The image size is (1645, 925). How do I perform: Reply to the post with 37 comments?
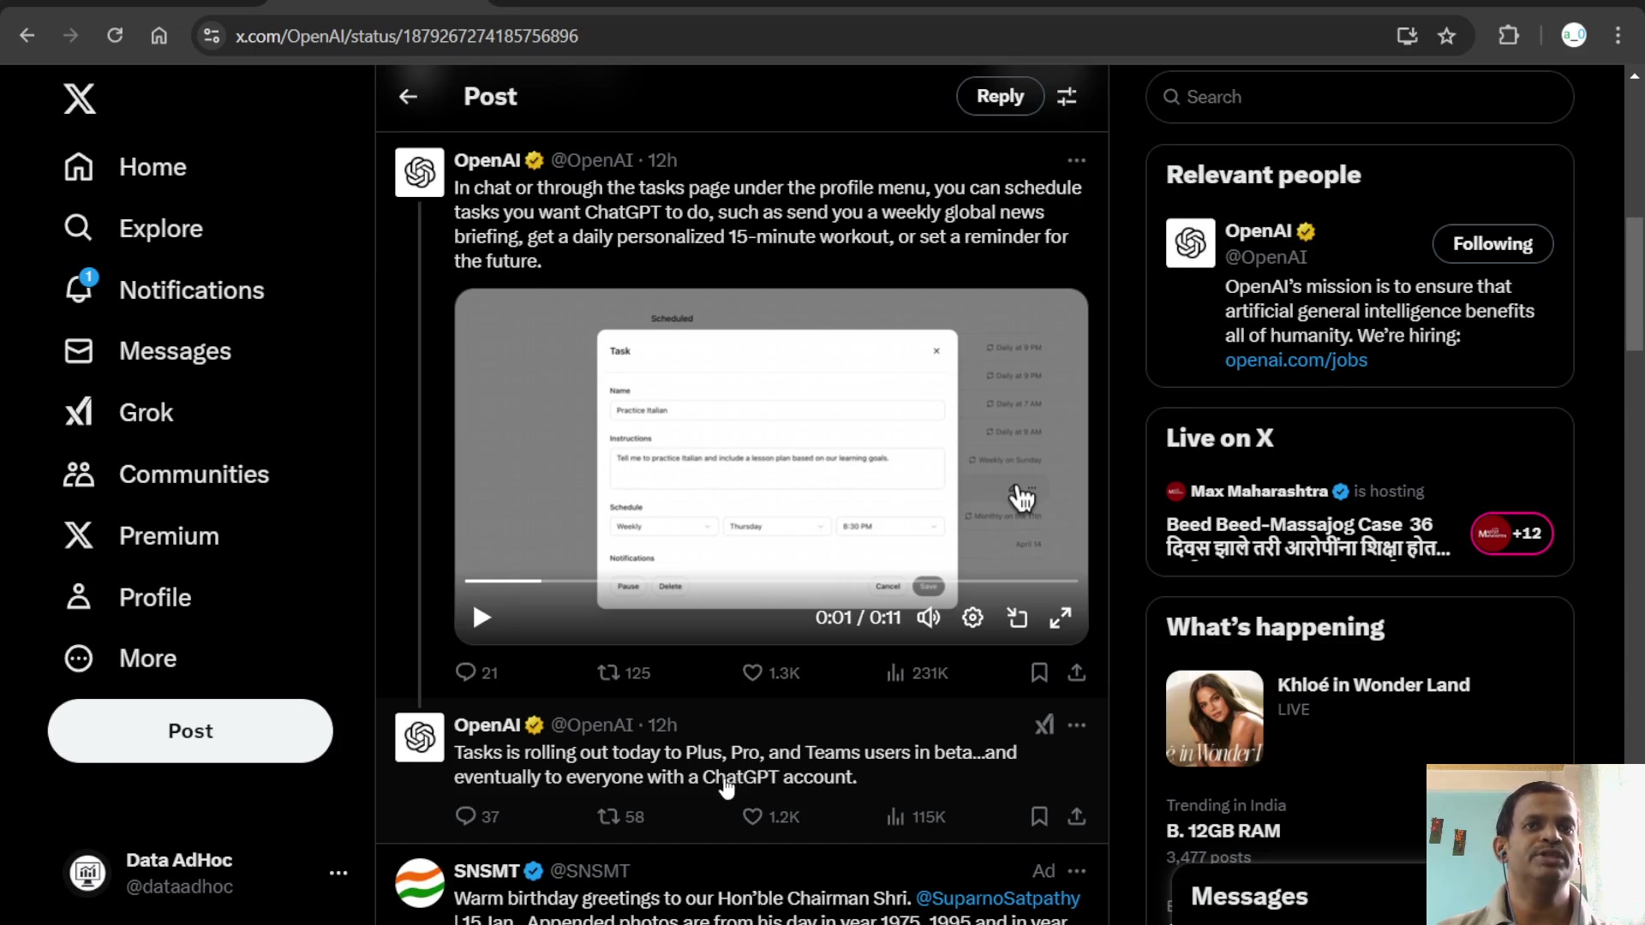tap(477, 817)
